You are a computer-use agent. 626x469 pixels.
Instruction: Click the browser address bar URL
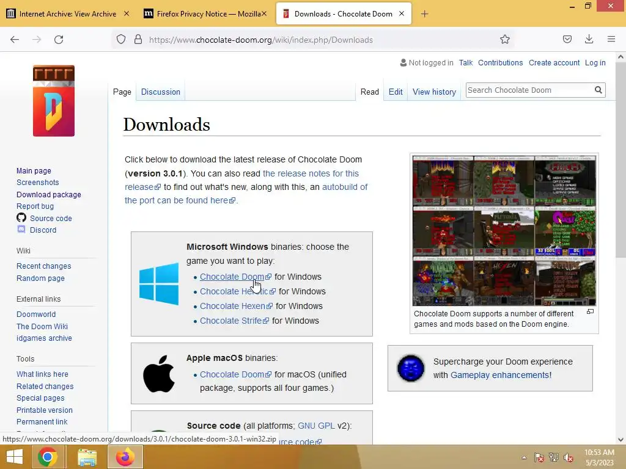tap(260, 40)
